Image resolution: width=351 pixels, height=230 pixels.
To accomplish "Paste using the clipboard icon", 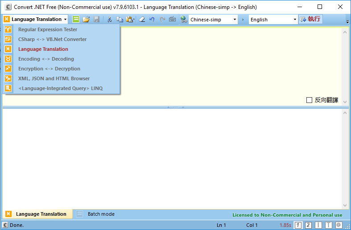I will [x=130, y=20].
